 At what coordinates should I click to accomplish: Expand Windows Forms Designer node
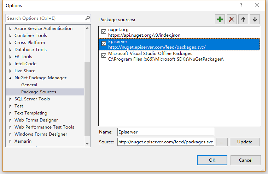tap(10, 134)
